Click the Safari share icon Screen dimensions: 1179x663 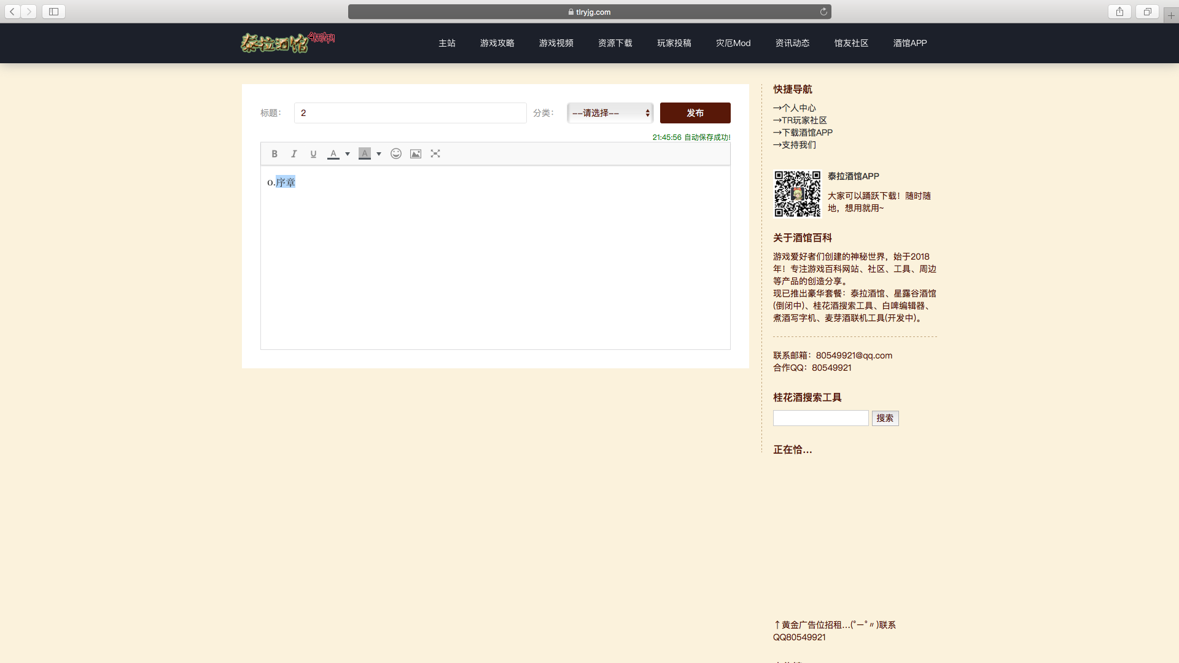point(1119,12)
